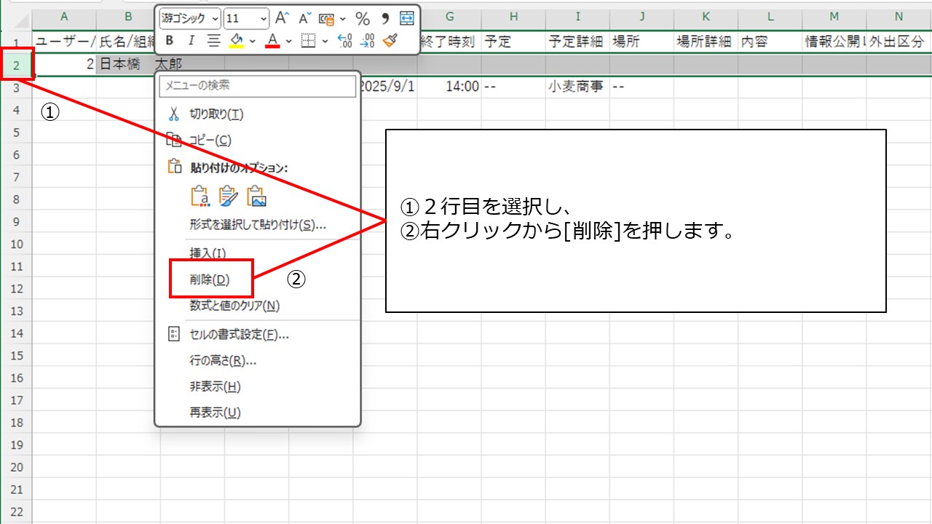Toggle bold formatting in mini toolbar
Image resolution: width=932 pixels, height=524 pixels.
click(170, 41)
